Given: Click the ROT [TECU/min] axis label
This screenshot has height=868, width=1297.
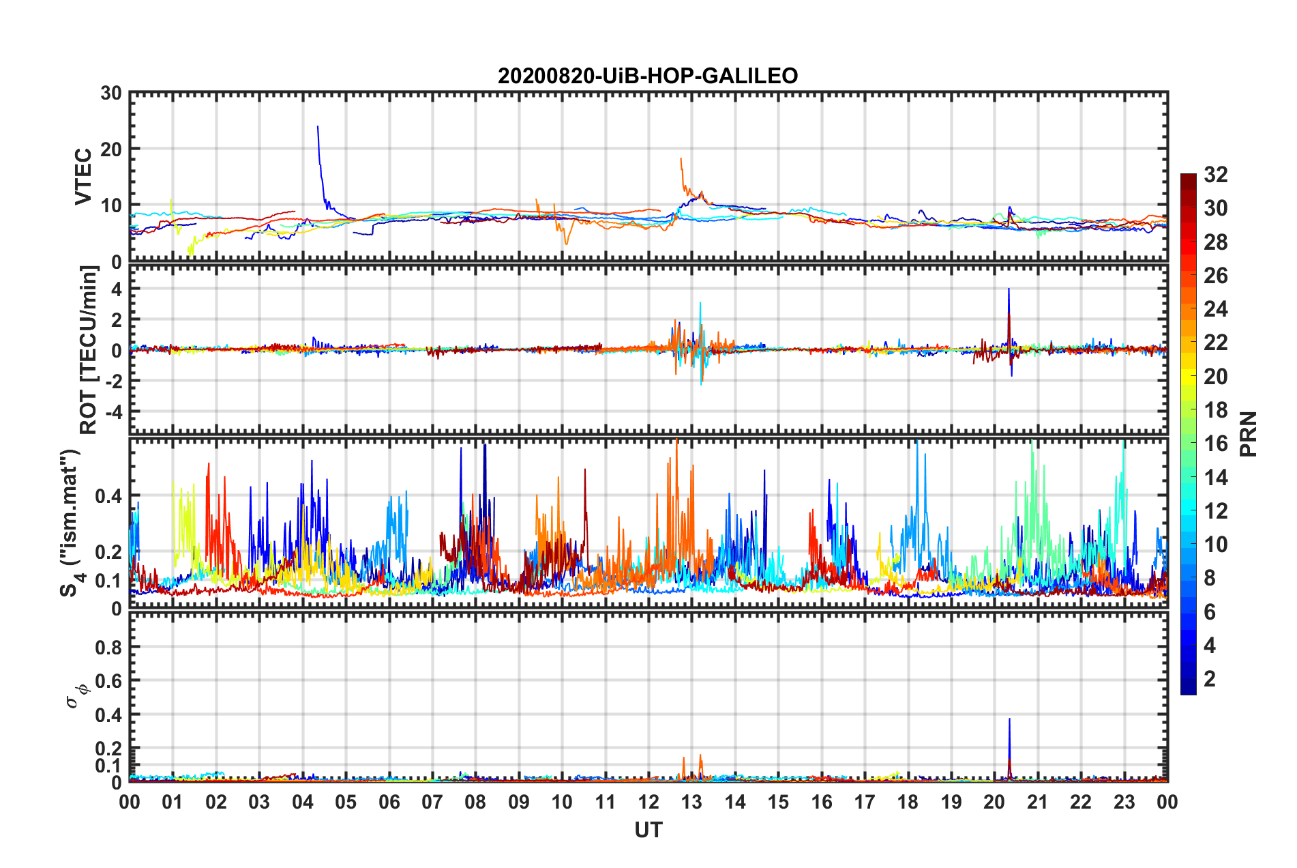Looking at the screenshot, I should point(88,350).
